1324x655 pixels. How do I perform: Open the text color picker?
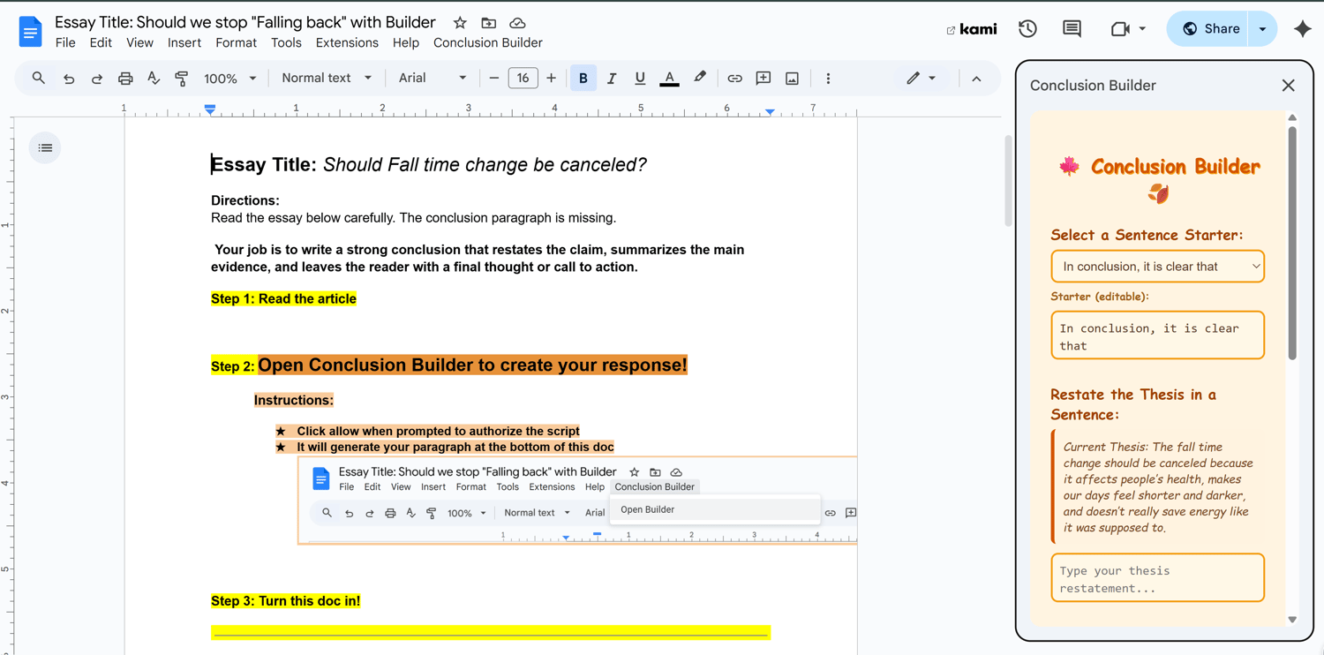pos(670,79)
